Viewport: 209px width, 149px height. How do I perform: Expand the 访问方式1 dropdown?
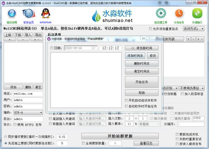[x=193, y=29]
